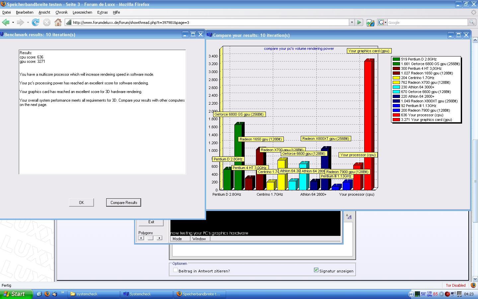Open the back button history dropdown arrow

tap(13, 23)
